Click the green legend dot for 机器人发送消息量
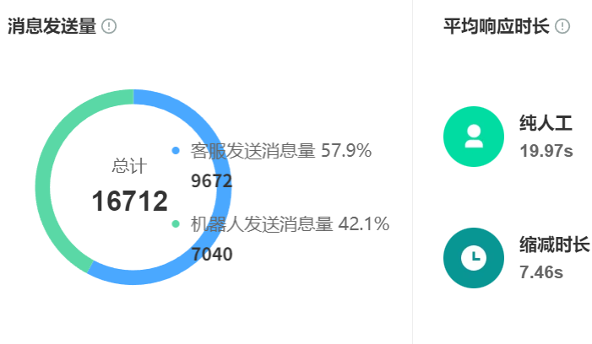 click(x=176, y=224)
